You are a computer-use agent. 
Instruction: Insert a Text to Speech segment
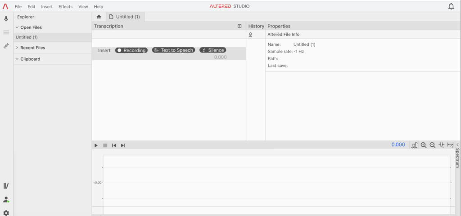[x=173, y=50]
